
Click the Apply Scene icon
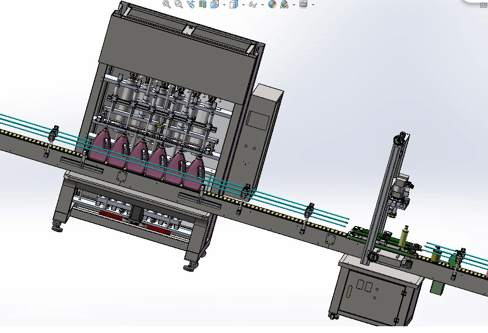pos(284,4)
